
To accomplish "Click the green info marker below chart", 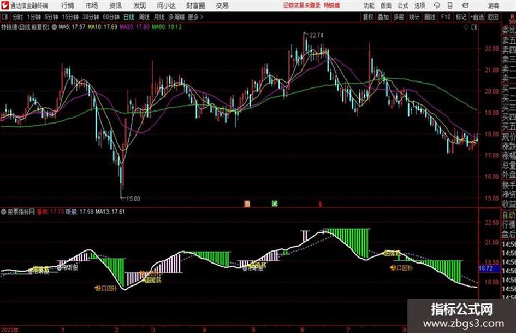I will point(275,203).
